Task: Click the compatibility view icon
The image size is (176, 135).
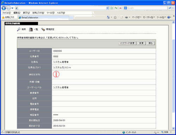Action: tap(112, 8)
